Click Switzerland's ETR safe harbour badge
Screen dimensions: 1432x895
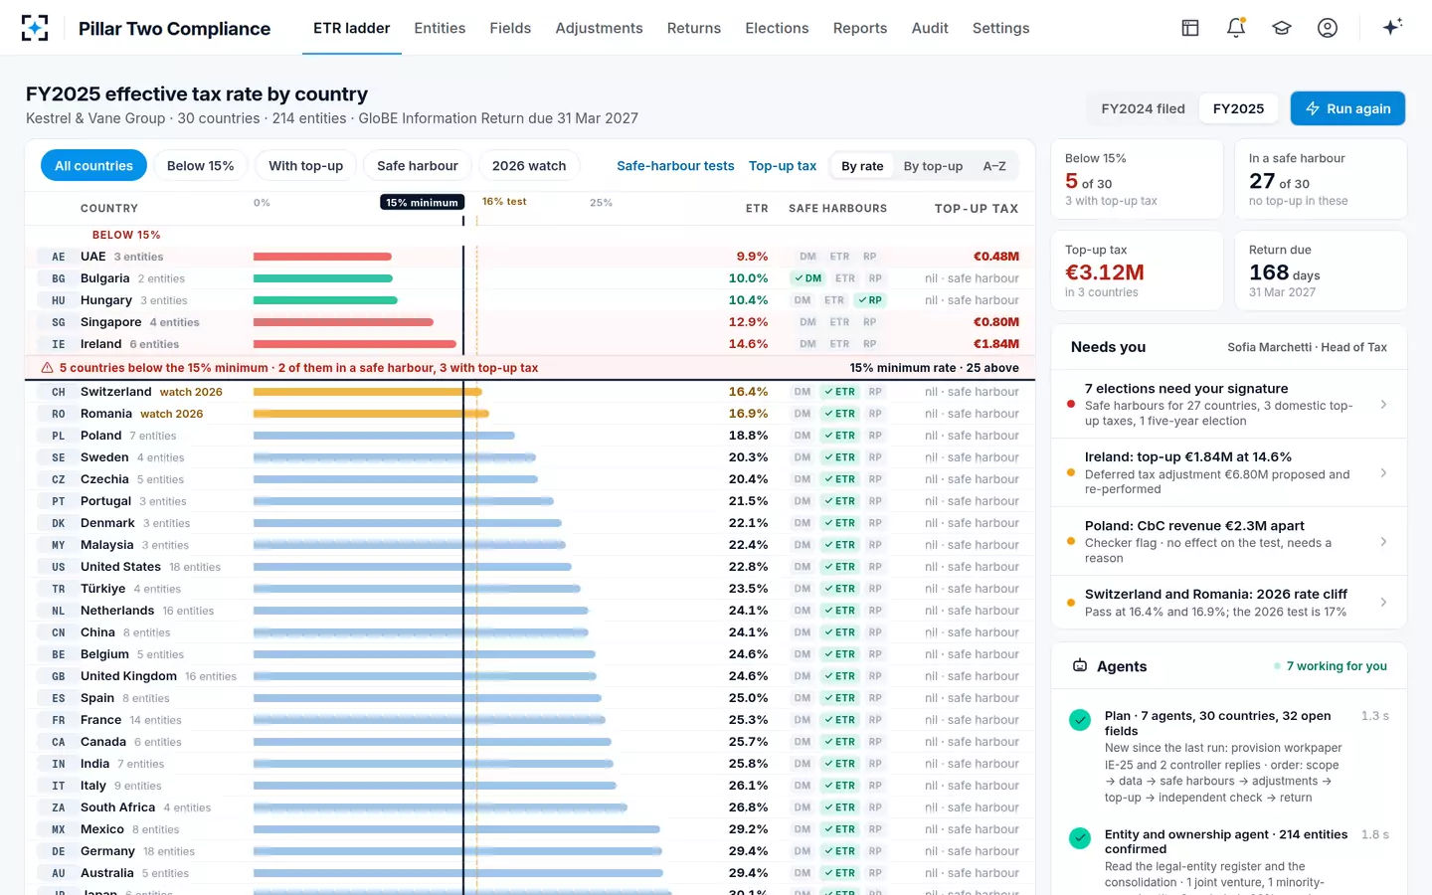tap(839, 392)
